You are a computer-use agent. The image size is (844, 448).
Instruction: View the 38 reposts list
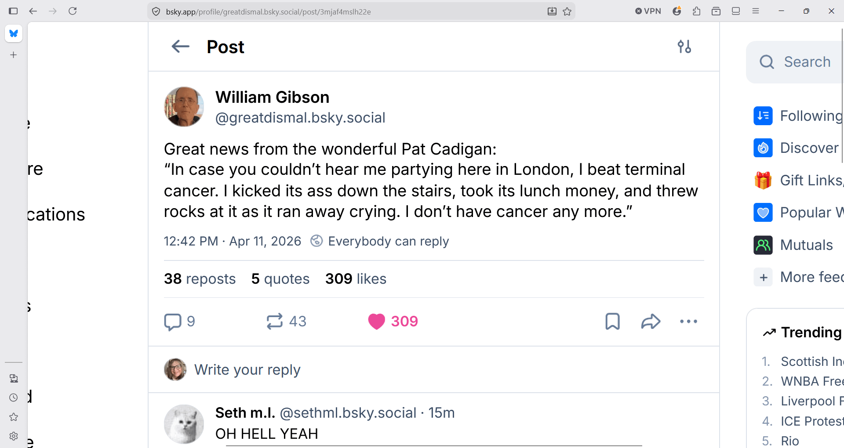tap(200, 279)
